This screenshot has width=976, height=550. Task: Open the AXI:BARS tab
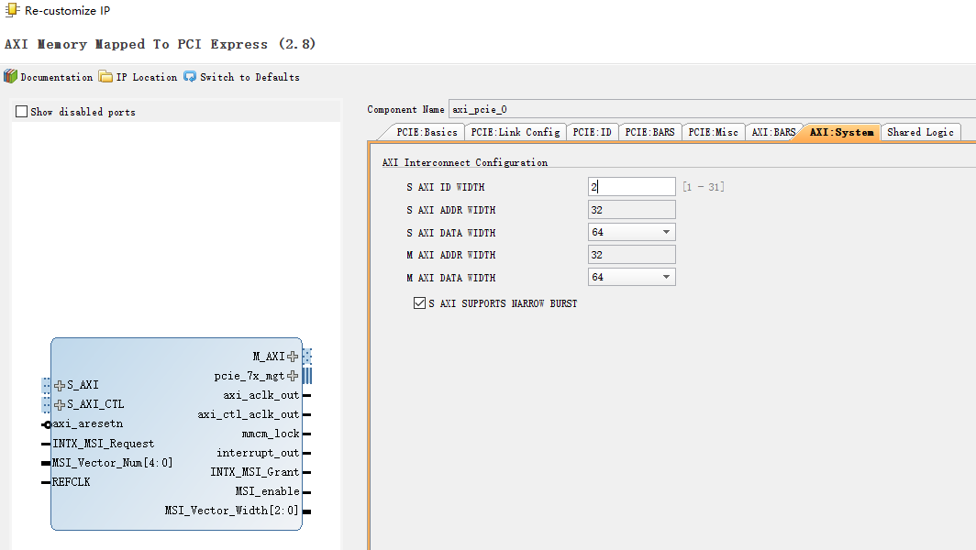(775, 131)
